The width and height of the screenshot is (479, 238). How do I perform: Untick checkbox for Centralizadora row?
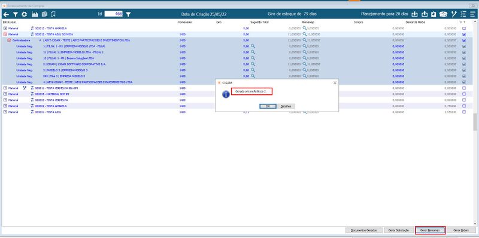pyautogui.click(x=464, y=40)
